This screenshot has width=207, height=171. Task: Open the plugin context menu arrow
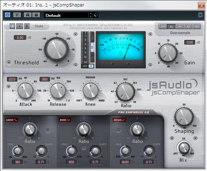pyautogui.click(x=200, y=15)
